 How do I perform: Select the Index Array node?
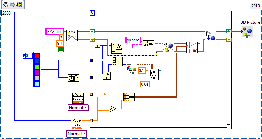click(x=117, y=61)
